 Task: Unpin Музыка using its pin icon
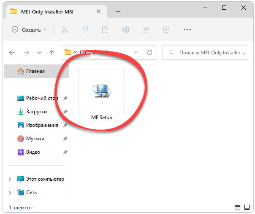tap(65, 139)
